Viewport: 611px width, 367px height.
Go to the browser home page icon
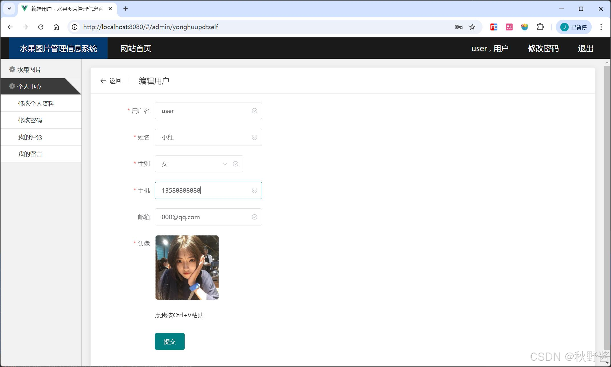click(56, 27)
